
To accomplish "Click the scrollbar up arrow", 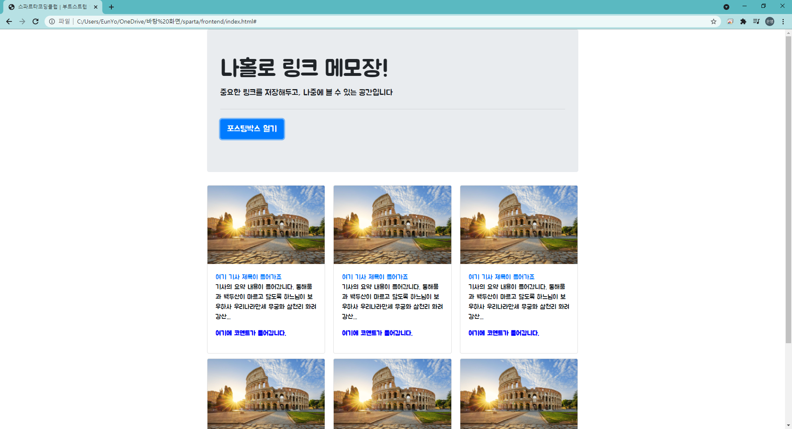I will tap(788, 33).
